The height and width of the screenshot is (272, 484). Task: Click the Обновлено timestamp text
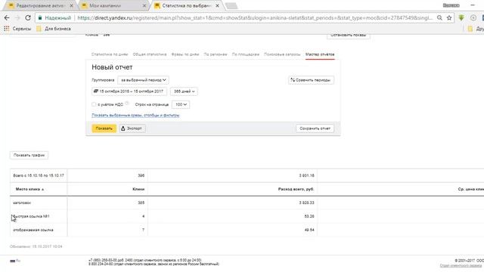36,246
